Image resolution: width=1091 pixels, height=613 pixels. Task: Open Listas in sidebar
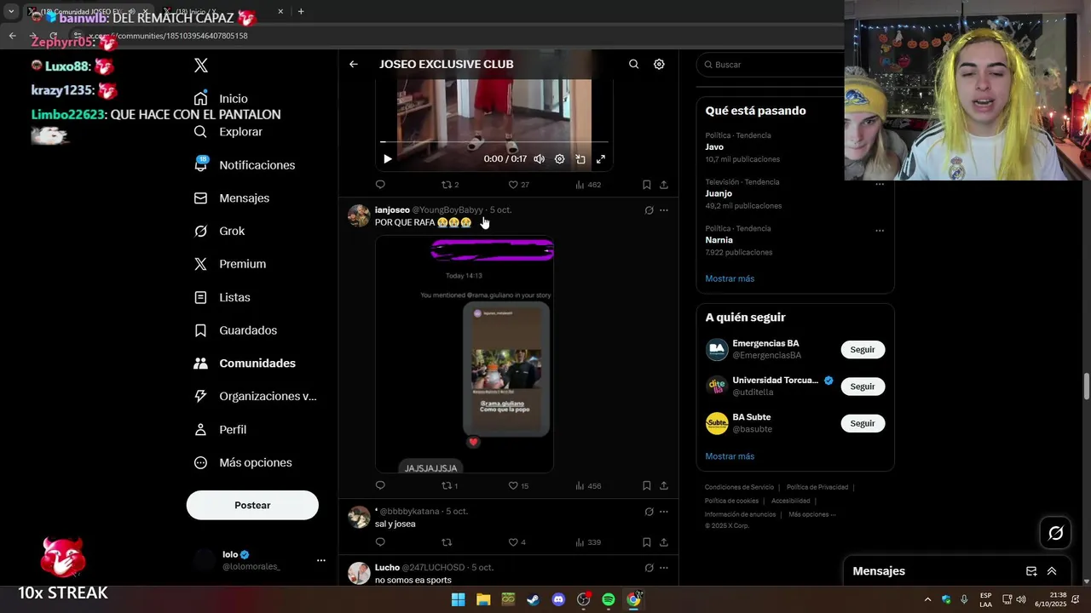(222, 297)
